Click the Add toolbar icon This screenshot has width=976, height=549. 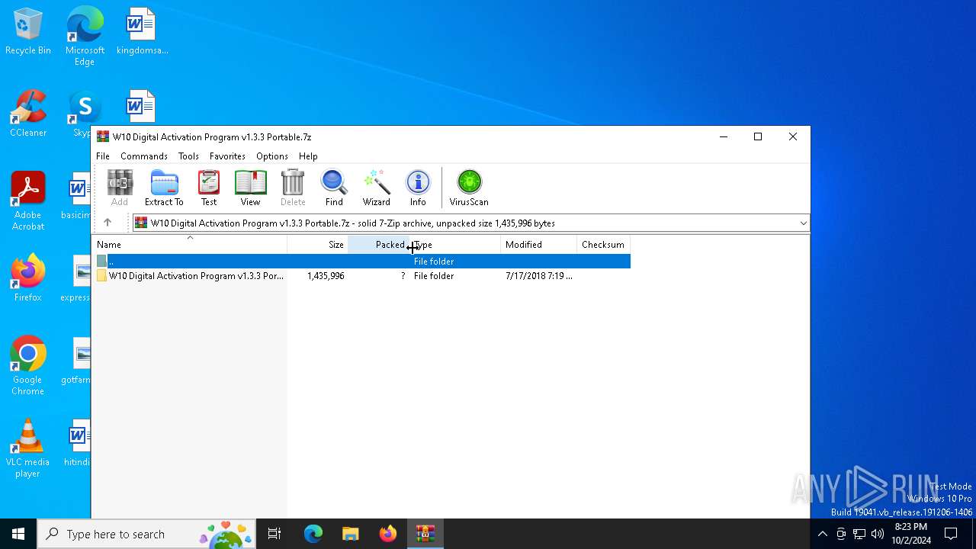pos(120,188)
